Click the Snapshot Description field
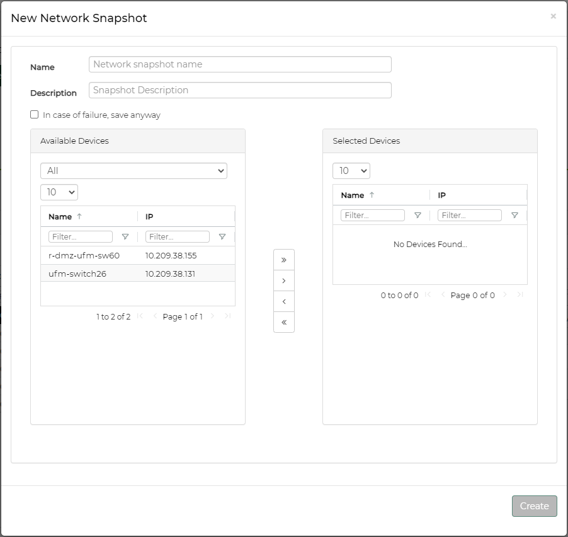Screen dimensions: 568x537 240,90
